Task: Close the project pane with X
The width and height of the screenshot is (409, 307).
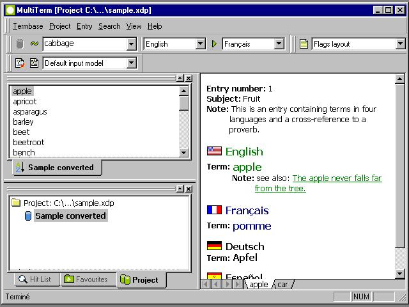Action: (189, 189)
